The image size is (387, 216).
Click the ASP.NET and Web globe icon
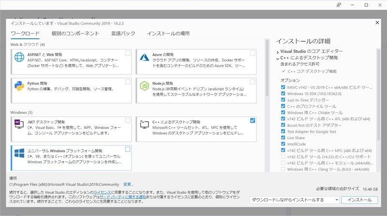point(19,57)
